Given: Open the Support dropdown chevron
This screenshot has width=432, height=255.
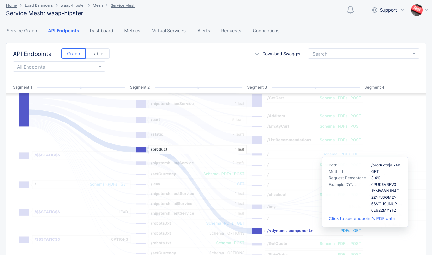Looking at the screenshot, I should click(x=402, y=10).
